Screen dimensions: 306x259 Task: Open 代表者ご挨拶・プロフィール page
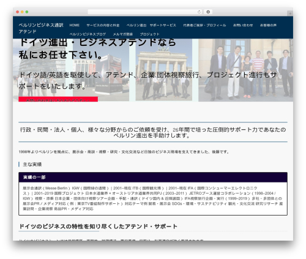tap(204, 25)
